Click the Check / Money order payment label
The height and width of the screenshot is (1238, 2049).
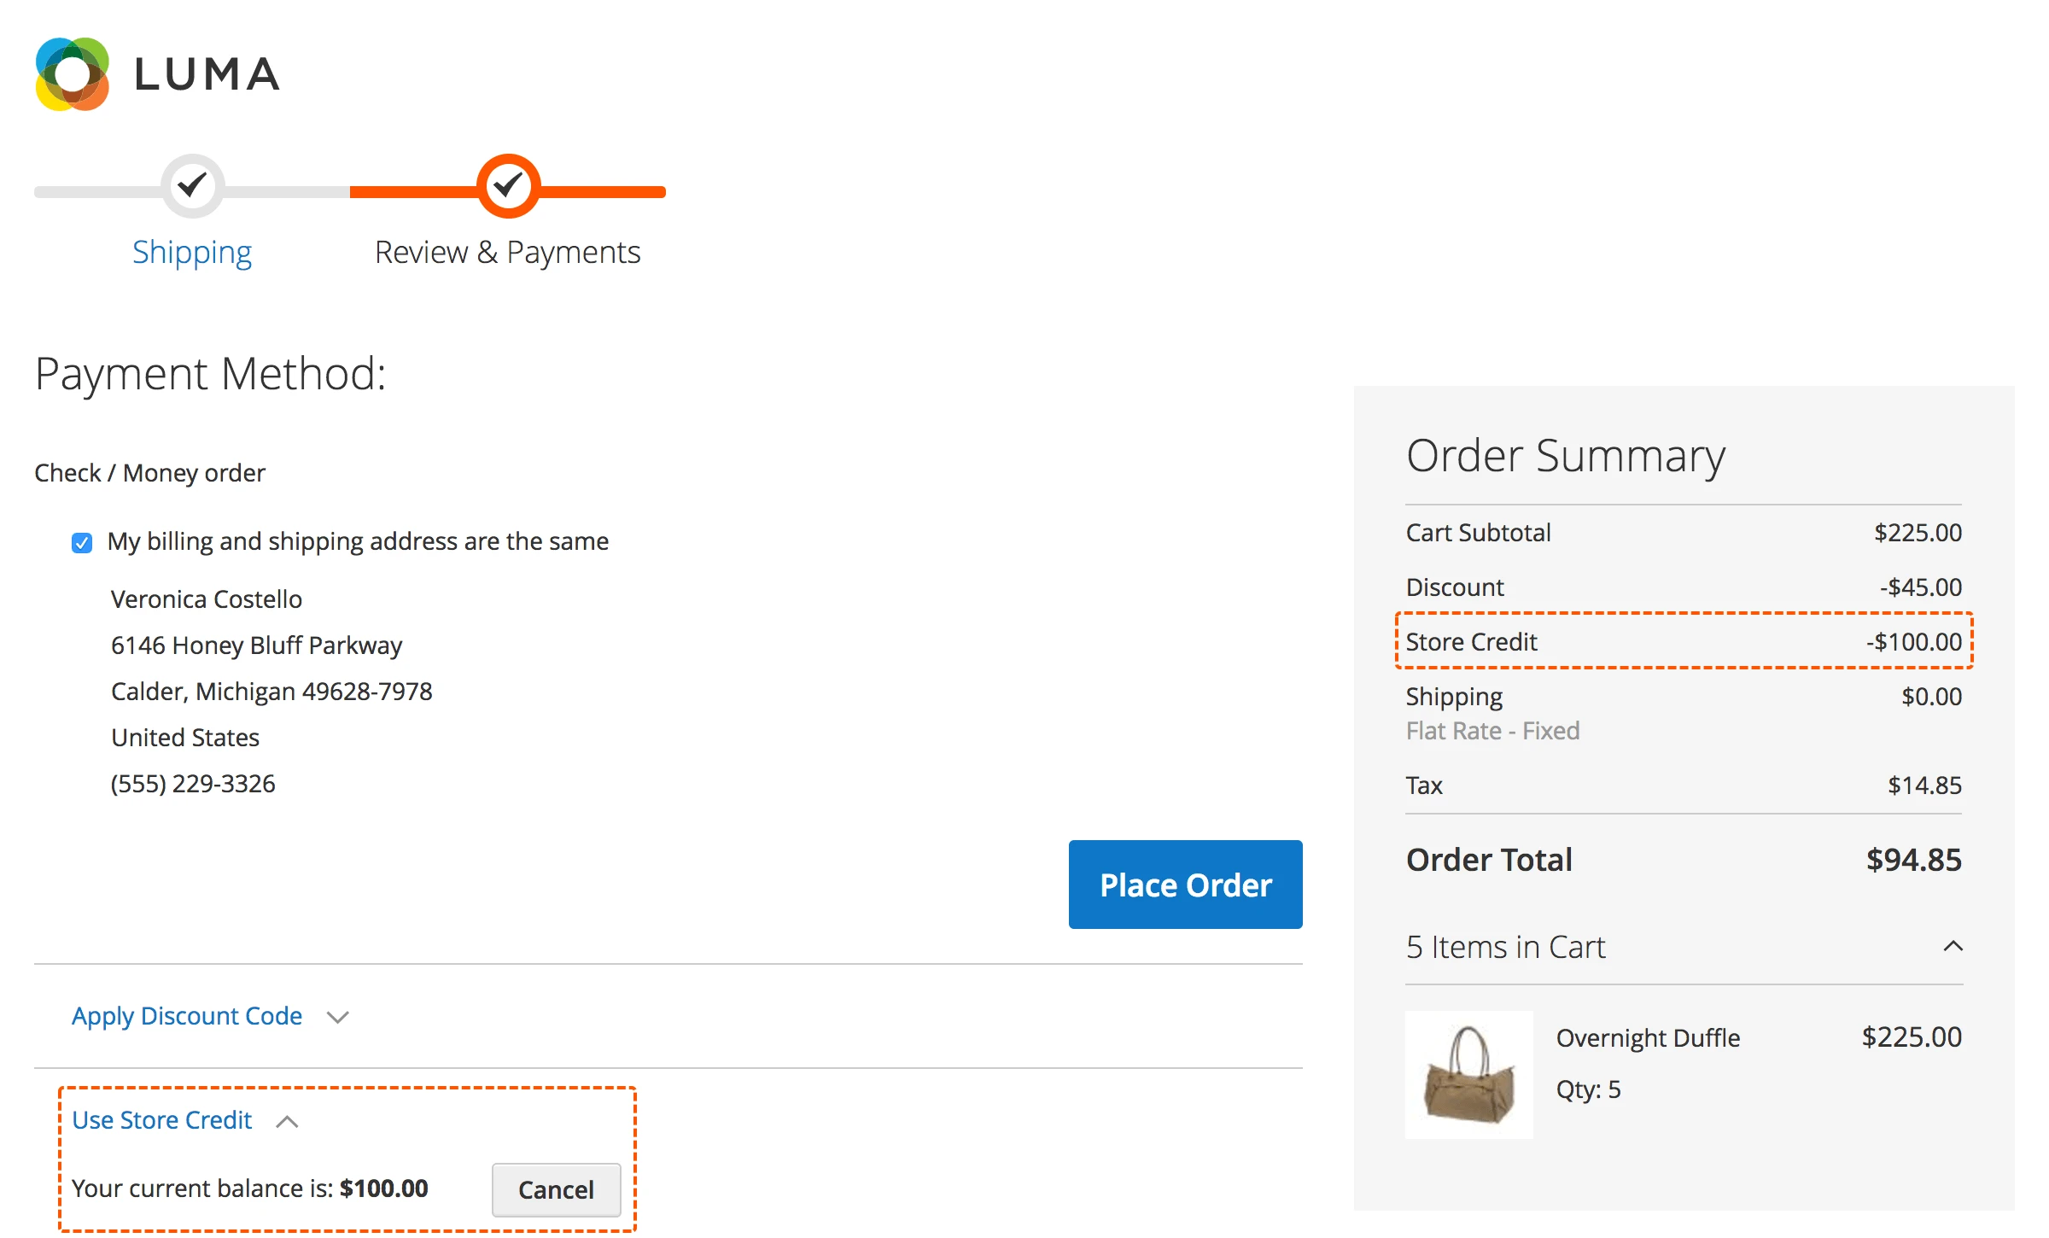tap(149, 472)
